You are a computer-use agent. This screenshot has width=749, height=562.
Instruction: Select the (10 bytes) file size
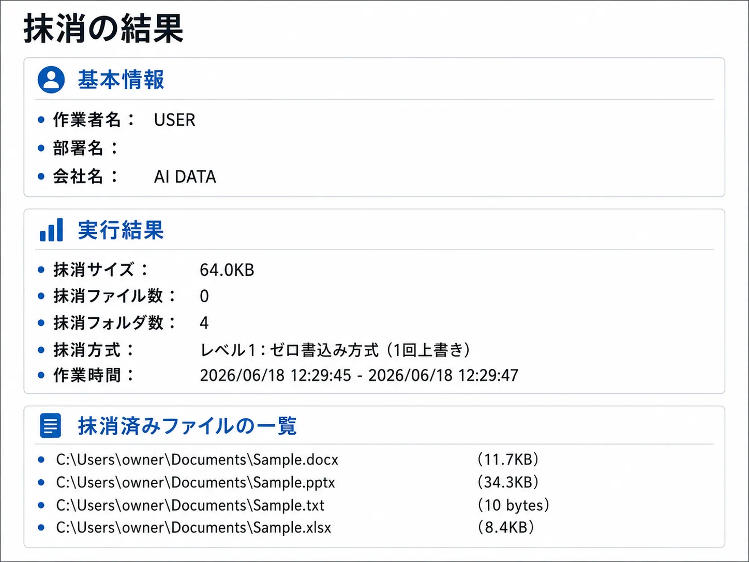(x=513, y=505)
